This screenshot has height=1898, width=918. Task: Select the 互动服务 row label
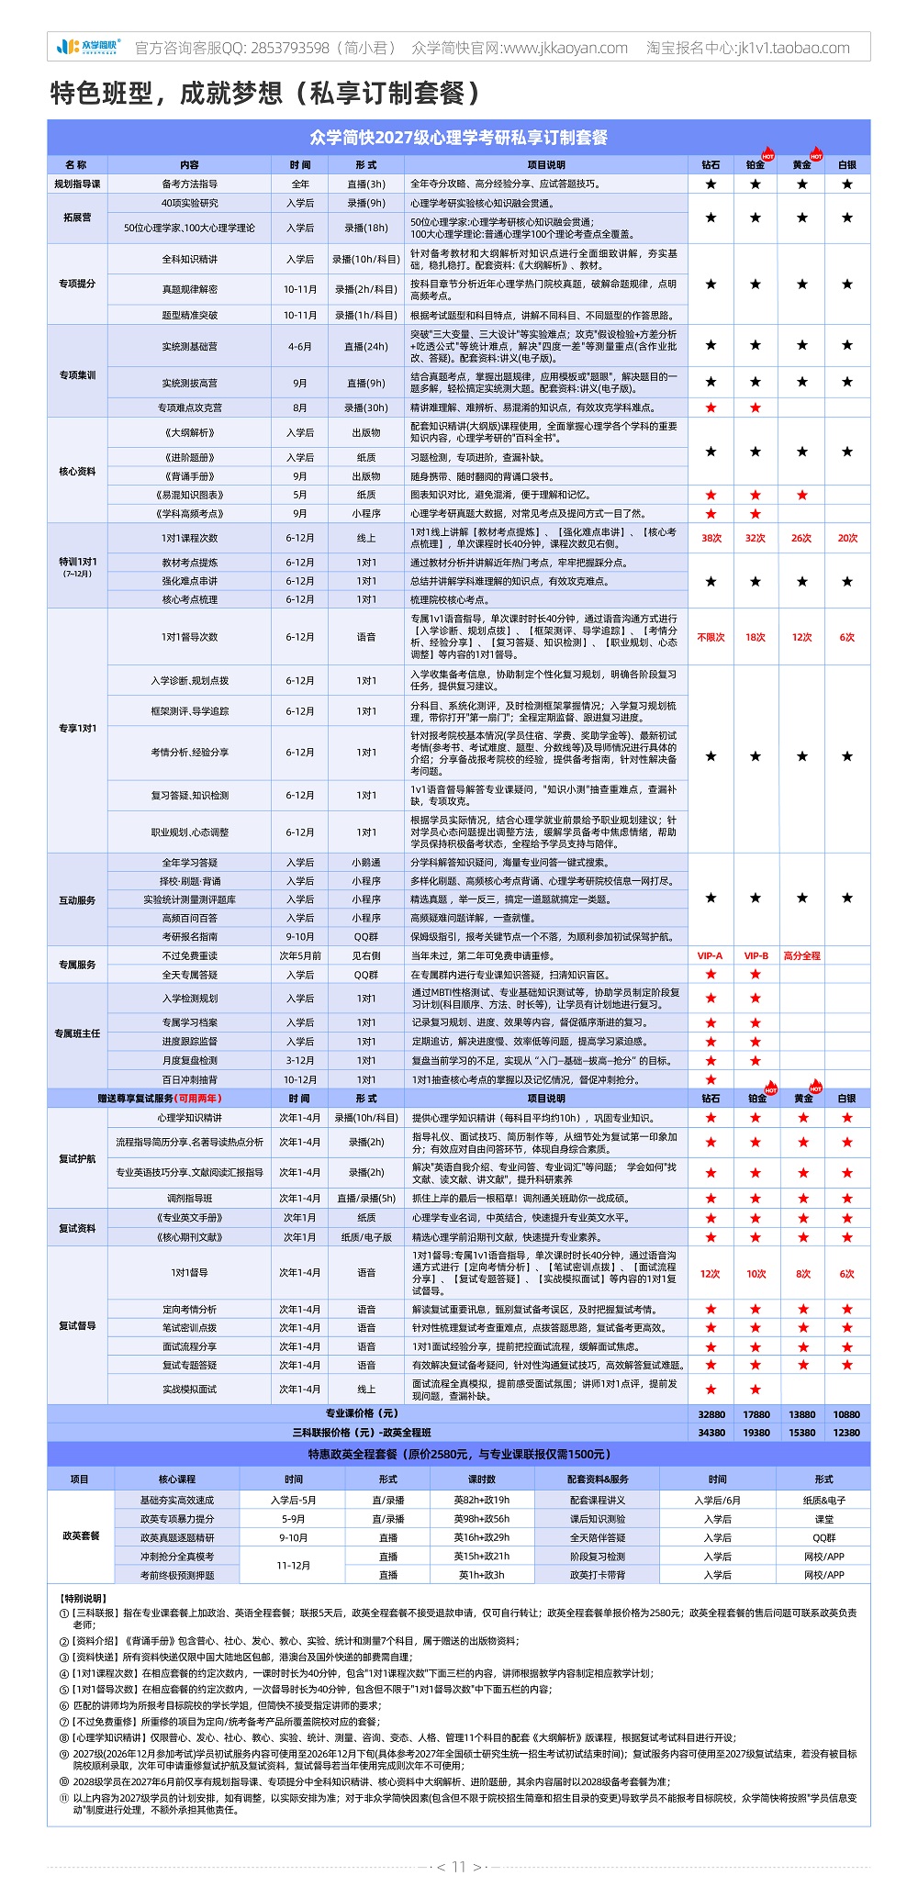(77, 900)
